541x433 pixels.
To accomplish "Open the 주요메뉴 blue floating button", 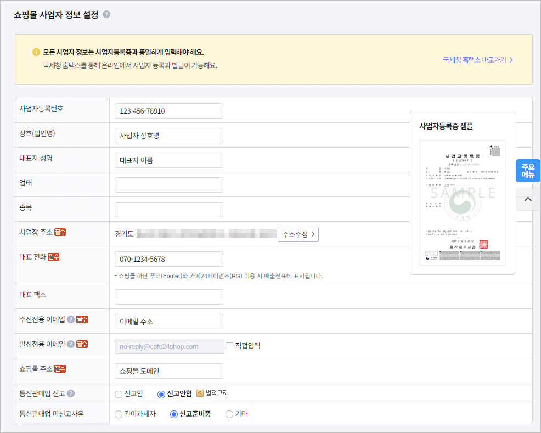I will click(528, 171).
